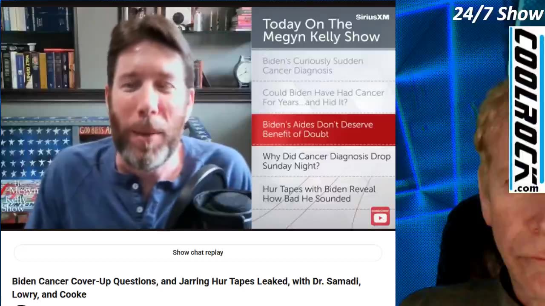Click 'Could Biden Have Had Cancer For Years' topic
The width and height of the screenshot is (545, 306).
coord(323,97)
